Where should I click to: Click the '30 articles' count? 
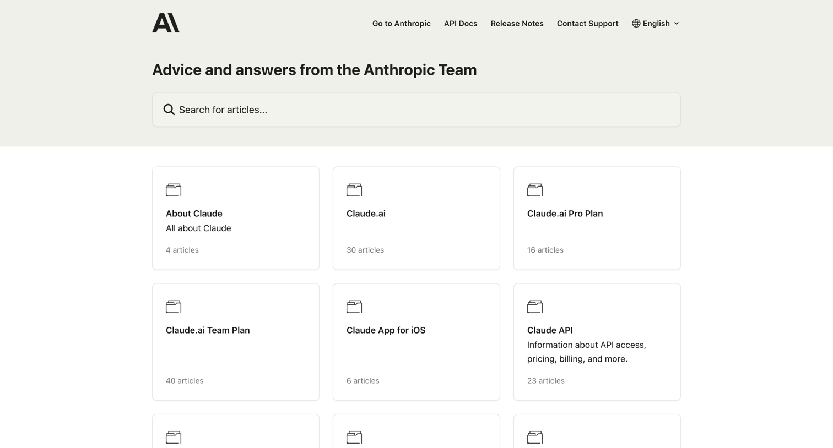pos(365,250)
